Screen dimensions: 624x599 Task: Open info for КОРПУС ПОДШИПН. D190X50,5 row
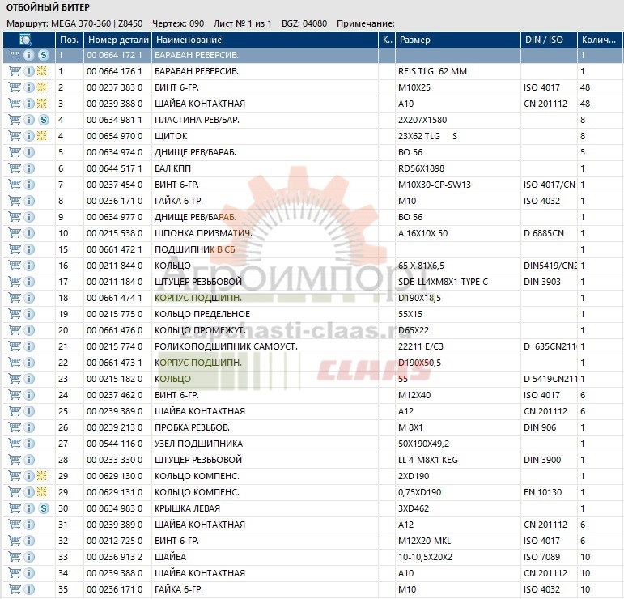pyautogui.click(x=29, y=363)
